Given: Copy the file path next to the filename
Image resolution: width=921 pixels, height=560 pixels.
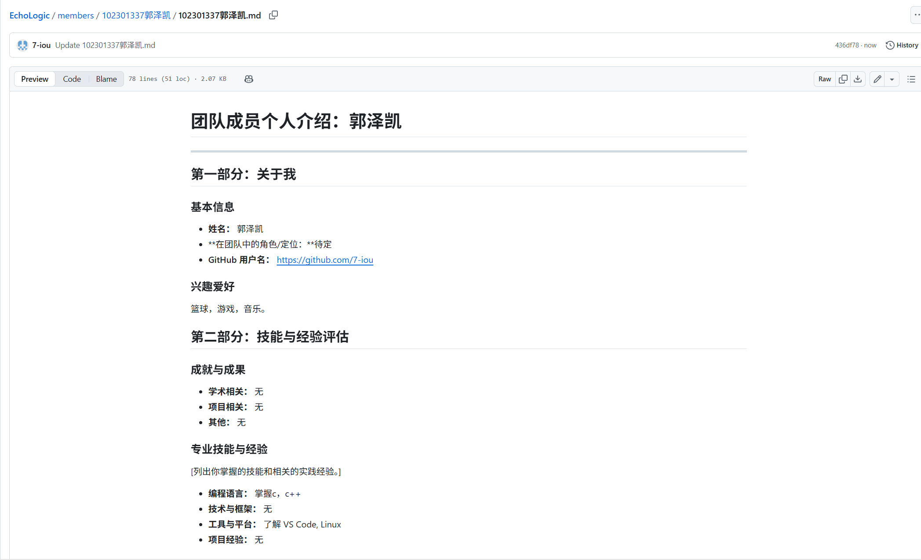Looking at the screenshot, I should click(x=273, y=15).
